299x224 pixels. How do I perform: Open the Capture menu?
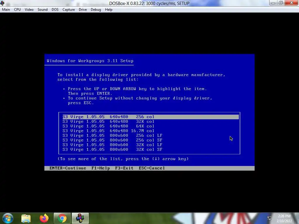pyautogui.click(x=69, y=10)
